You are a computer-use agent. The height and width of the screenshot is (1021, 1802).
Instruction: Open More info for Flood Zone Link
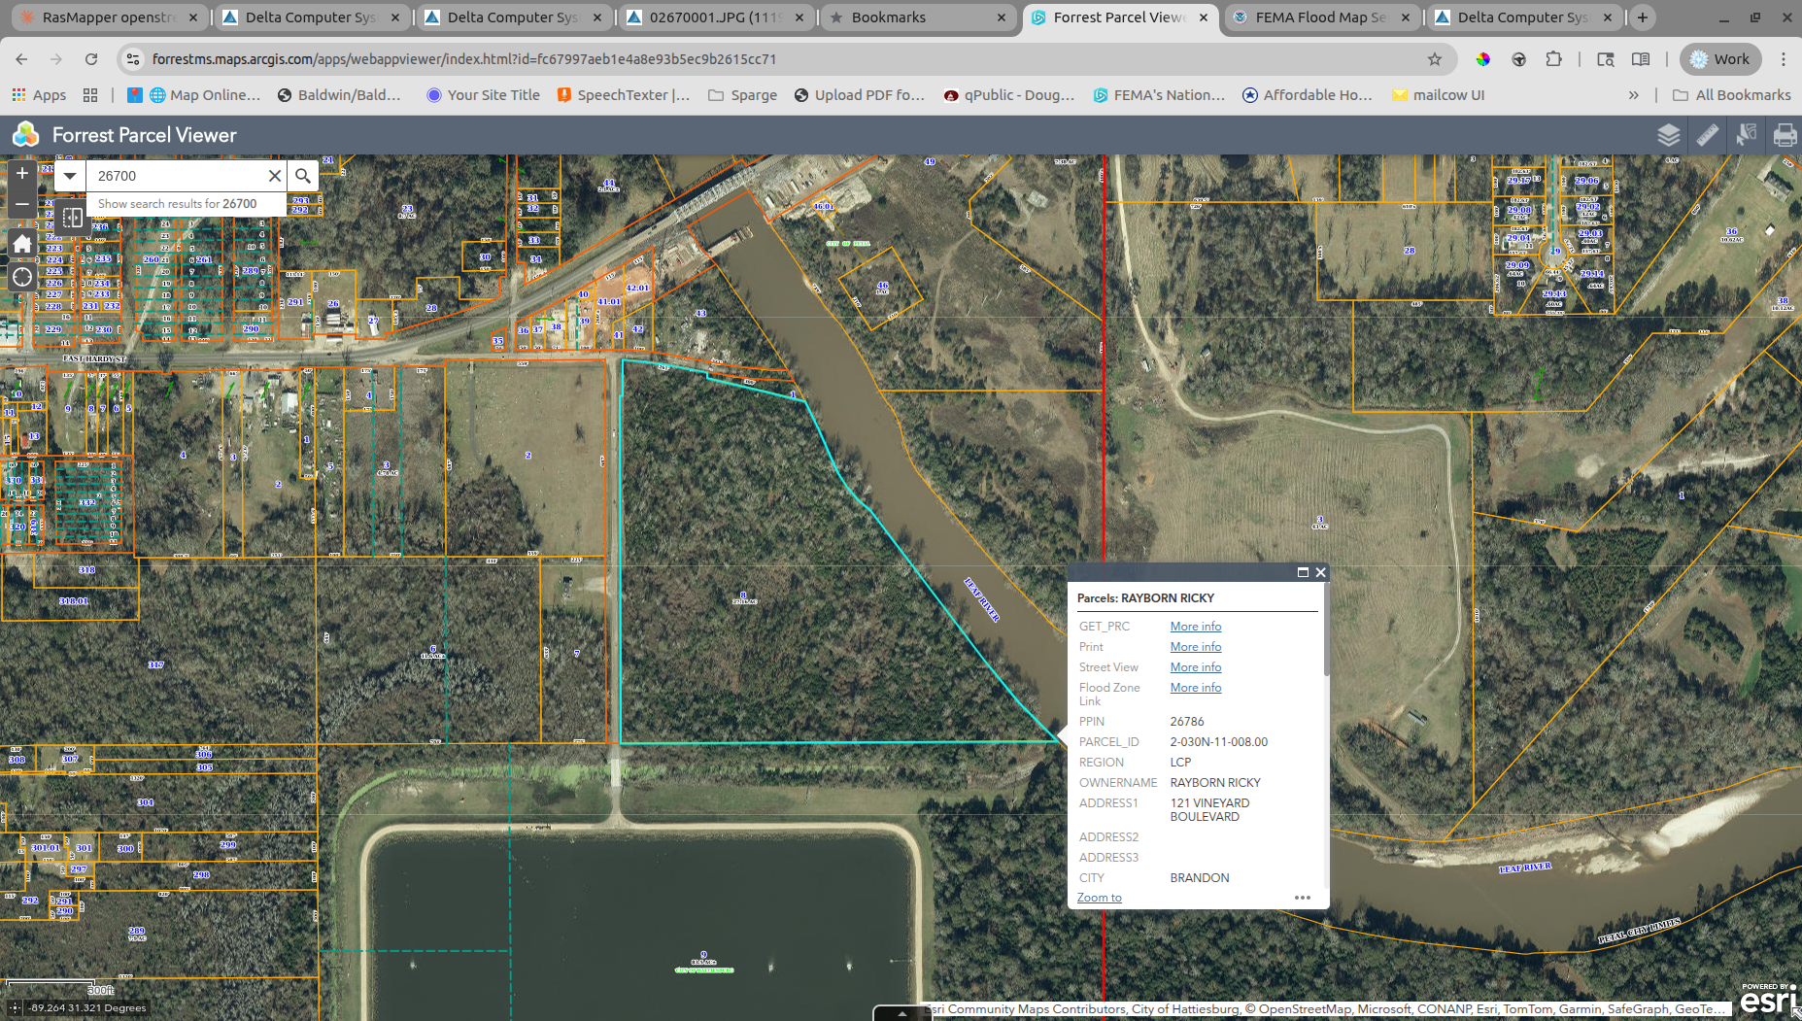point(1195,687)
